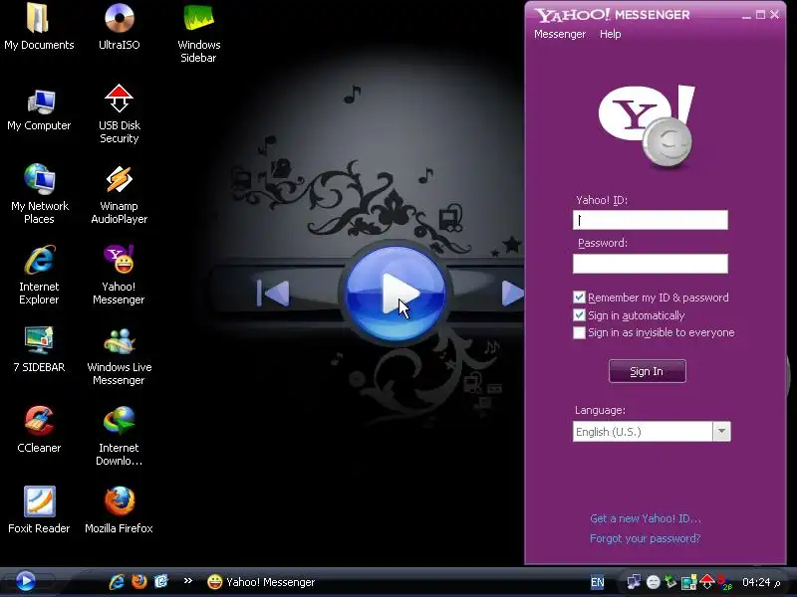Click Forgot your password? link
This screenshot has height=597, width=797.
click(x=645, y=538)
